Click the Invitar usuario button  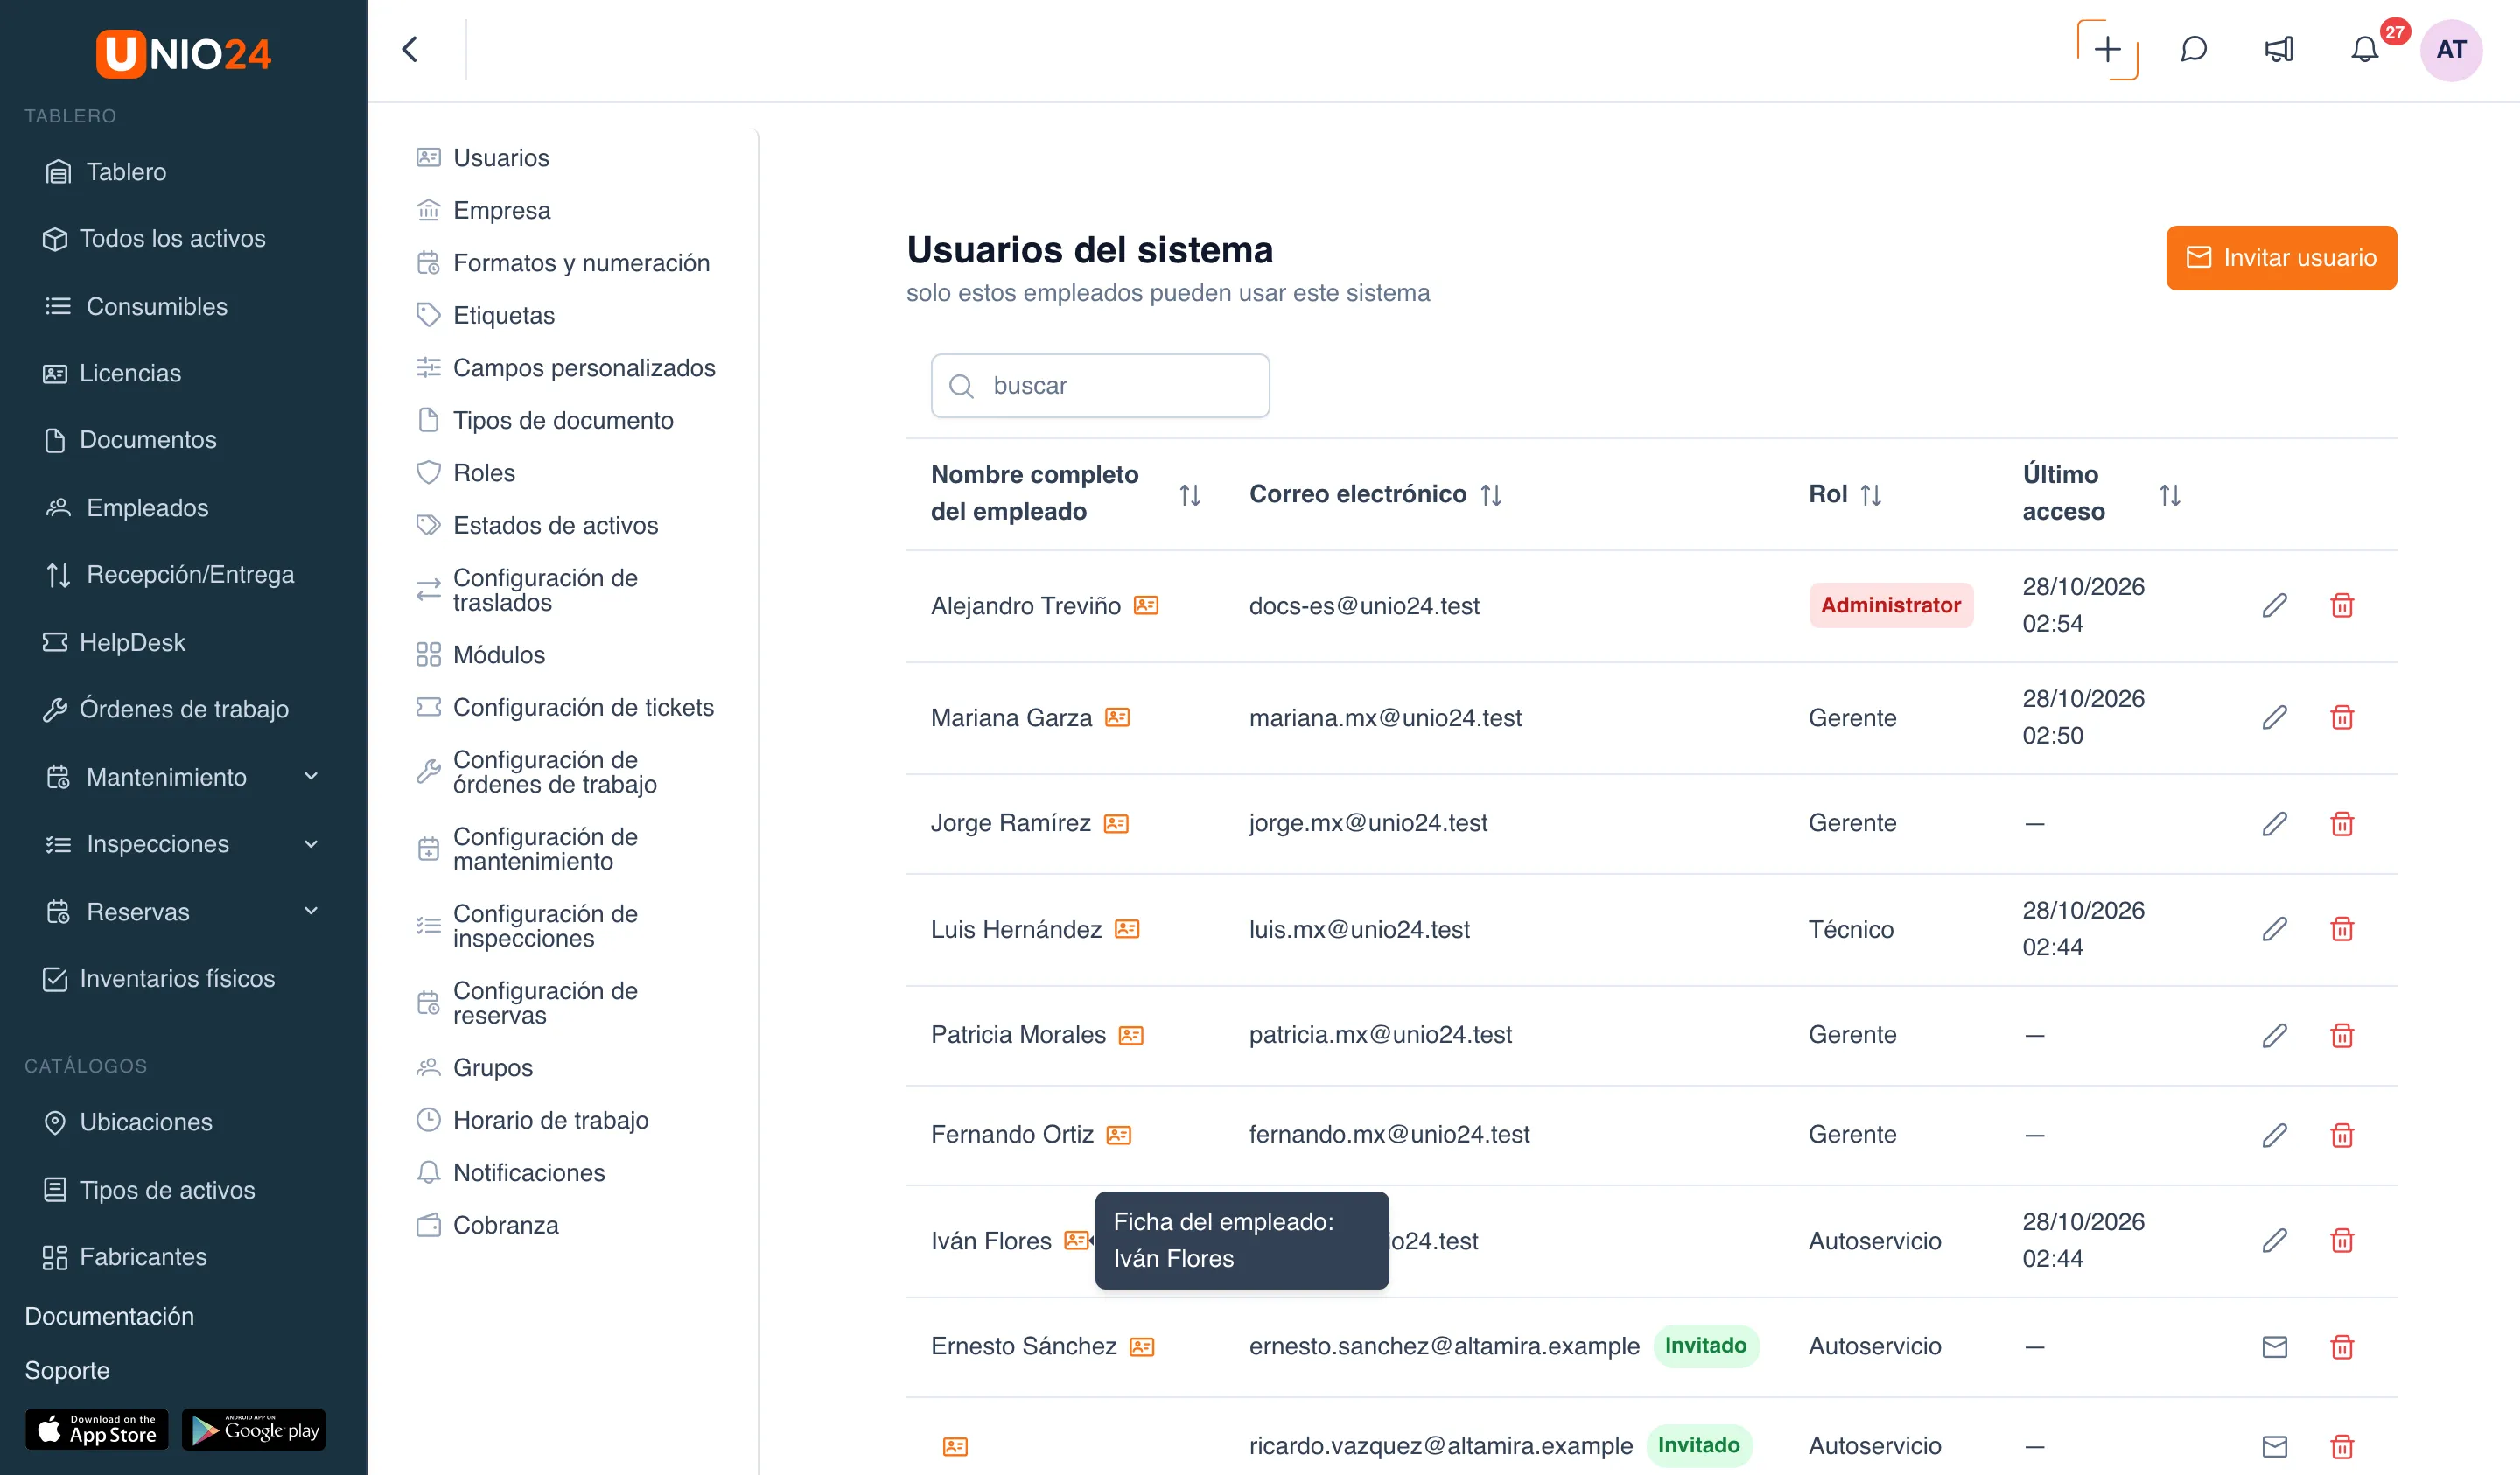pos(2281,258)
